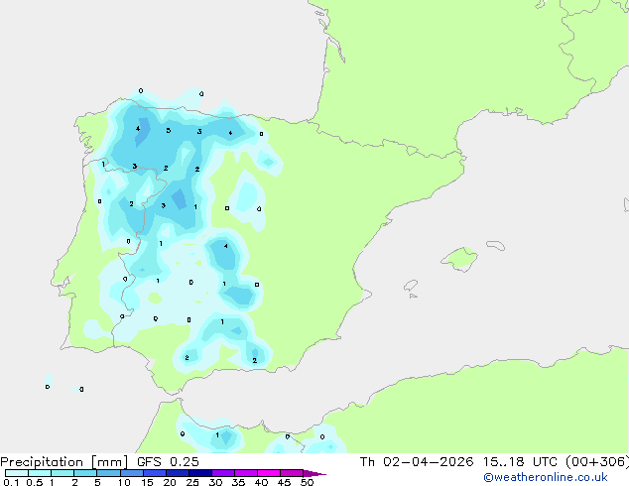Screen dimensions: 629x486
Task: Pick the 0.1–0.5 mm palest legend swatch
Action: (17, 473)
